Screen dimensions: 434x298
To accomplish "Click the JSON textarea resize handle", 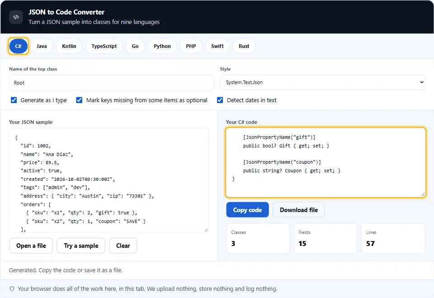I will point(206,230).
